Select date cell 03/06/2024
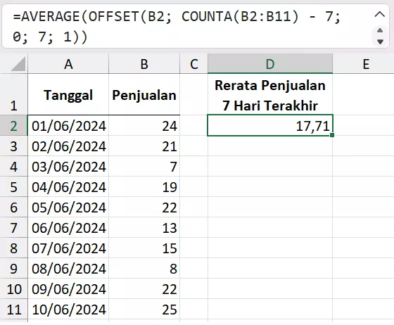The image size is (394, 325). (68, 166)
